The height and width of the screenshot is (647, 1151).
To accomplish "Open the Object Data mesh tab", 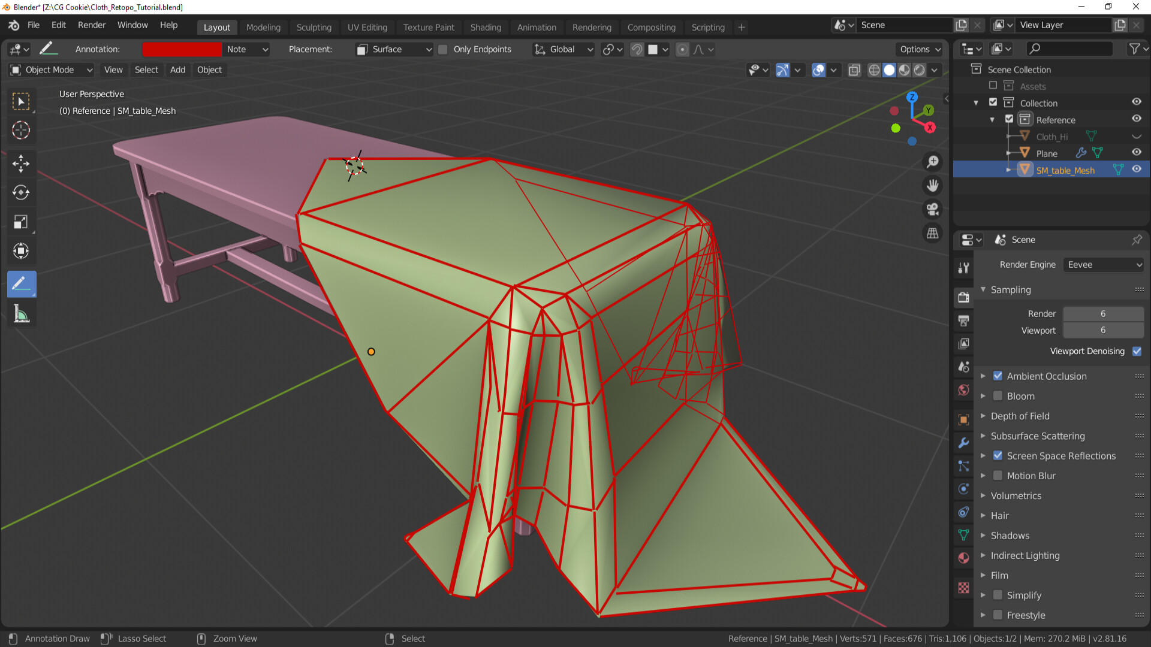I will tap(963, 535).
